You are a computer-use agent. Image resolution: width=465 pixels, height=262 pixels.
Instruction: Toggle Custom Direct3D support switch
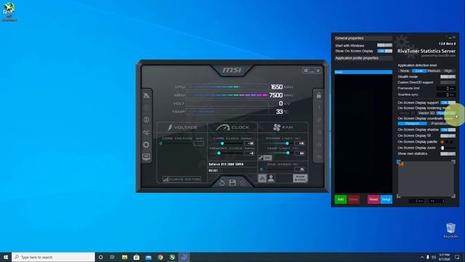click(448, 82)
